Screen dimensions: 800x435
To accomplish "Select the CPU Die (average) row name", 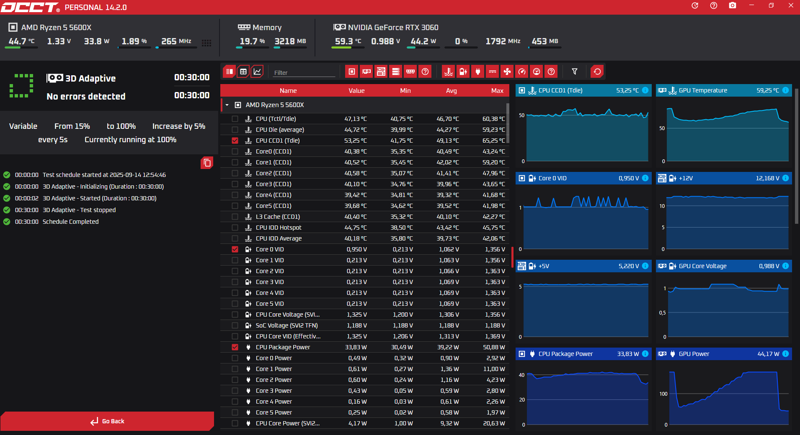I will [x=280, y=130].
